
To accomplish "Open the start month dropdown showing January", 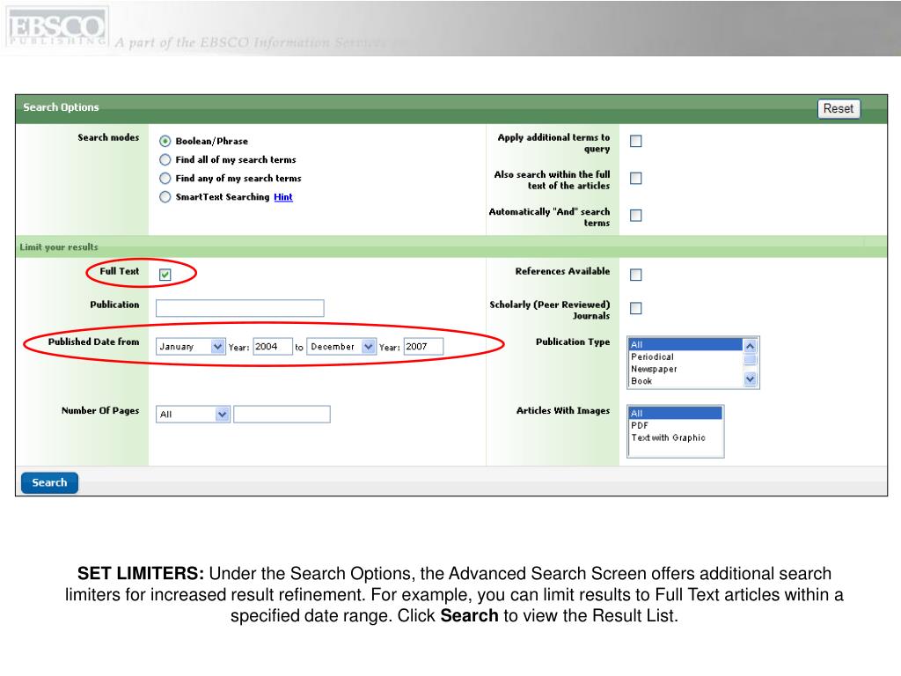I will [190, 347].
